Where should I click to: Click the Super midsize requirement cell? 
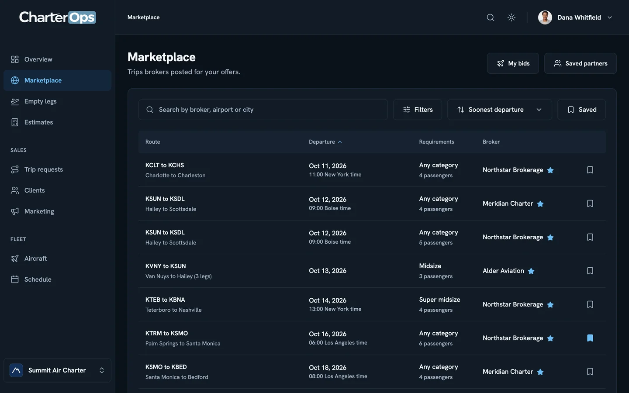tap(439, 300)
